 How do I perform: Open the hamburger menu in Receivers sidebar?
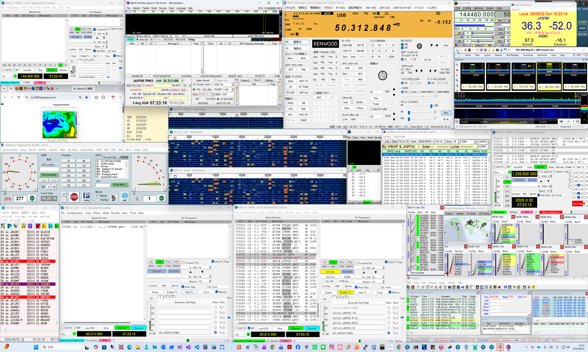457,65
